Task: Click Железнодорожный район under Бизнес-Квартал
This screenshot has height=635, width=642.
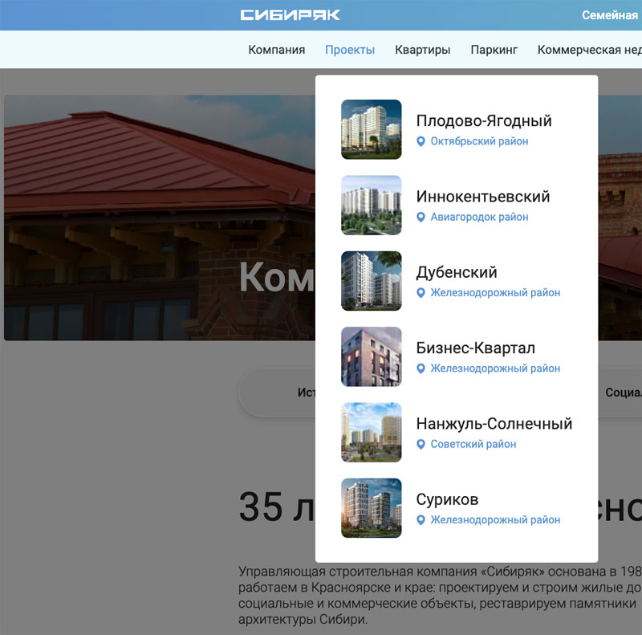Action: tap(495, 368)
